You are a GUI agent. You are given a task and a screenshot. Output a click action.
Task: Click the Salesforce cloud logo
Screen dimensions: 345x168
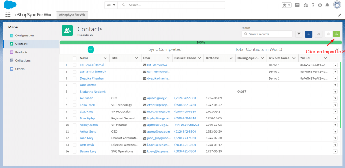point(10,5)
